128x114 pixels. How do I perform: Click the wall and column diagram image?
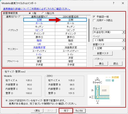point(104,90)
